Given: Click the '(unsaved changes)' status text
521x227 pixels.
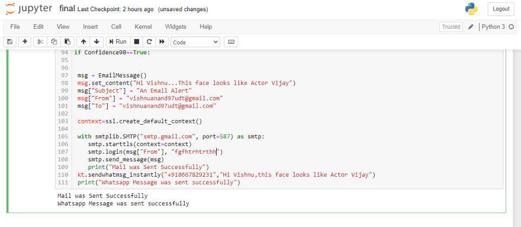Looking at the screenshot, I should [x=183, y=9].
